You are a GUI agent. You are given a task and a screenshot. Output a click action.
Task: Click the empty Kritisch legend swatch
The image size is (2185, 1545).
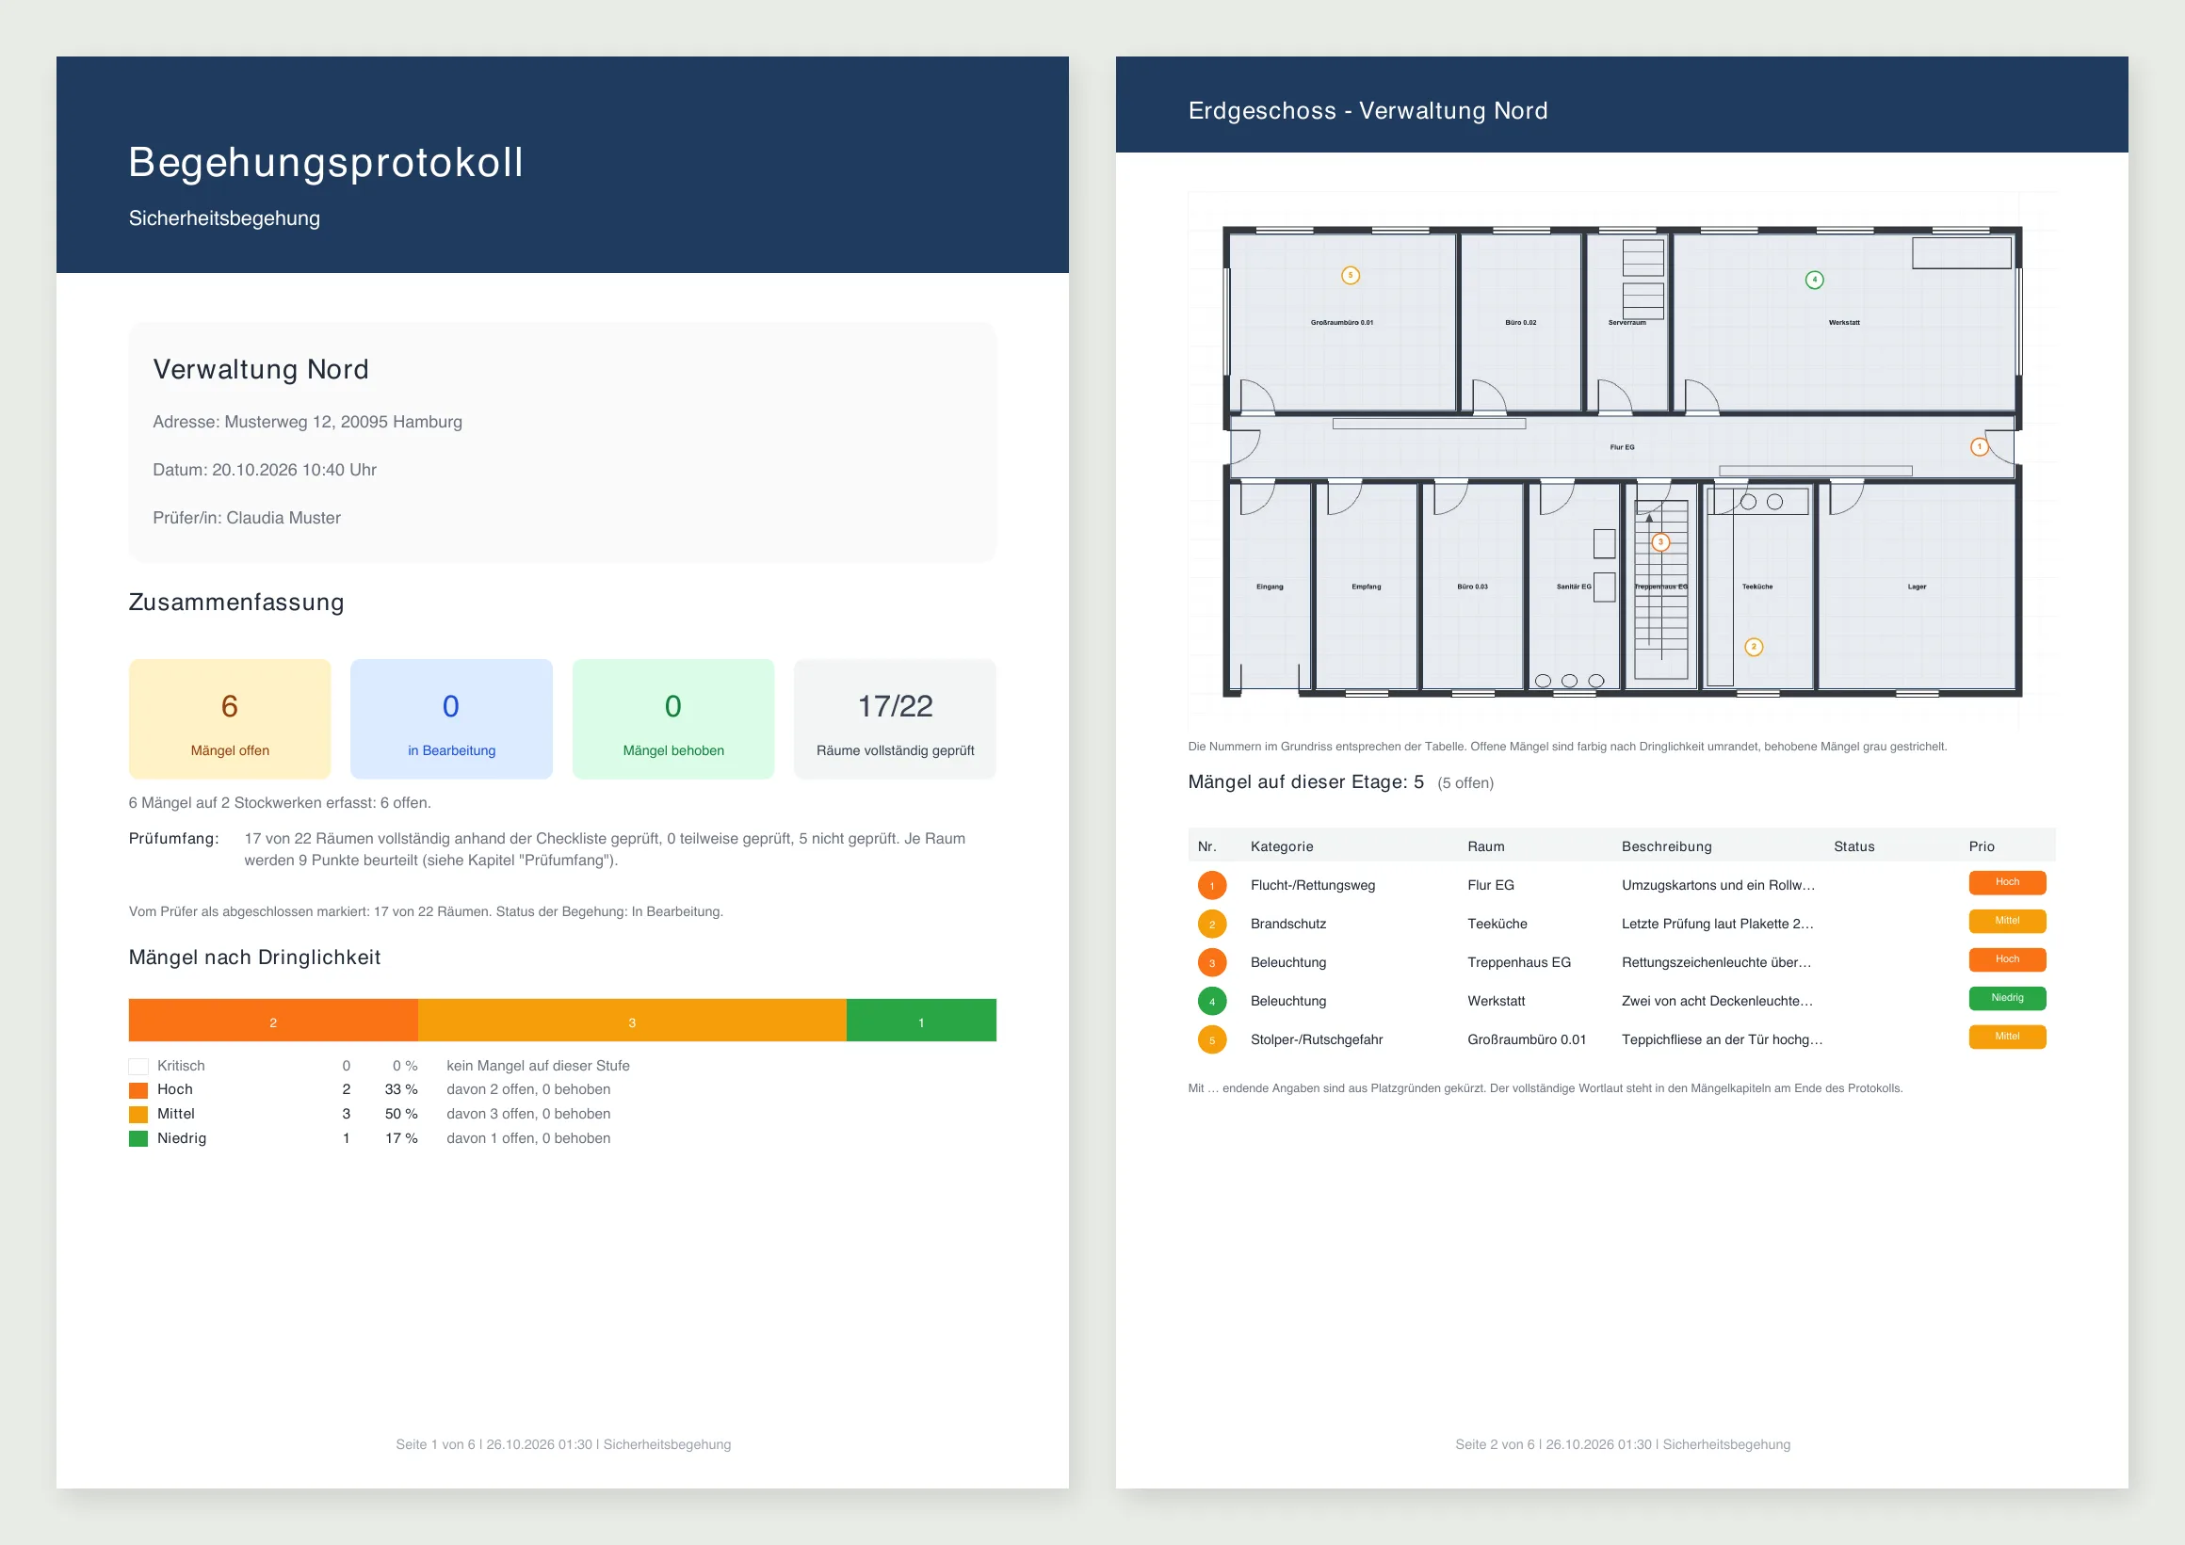click(138, 1067)
